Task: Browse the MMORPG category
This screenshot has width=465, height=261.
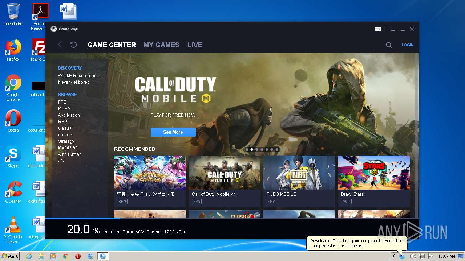Action: point(68,148)
